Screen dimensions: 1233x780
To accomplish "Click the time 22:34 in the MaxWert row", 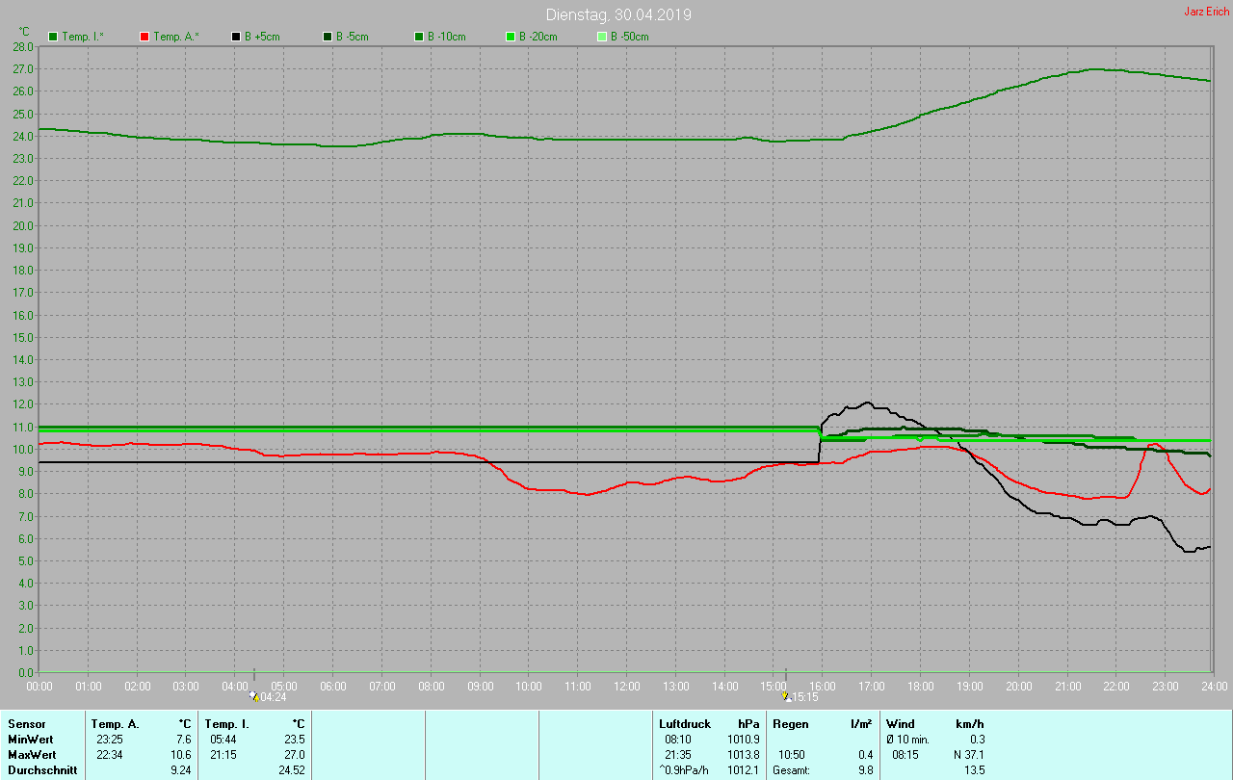I will click(x=109, y=755).
